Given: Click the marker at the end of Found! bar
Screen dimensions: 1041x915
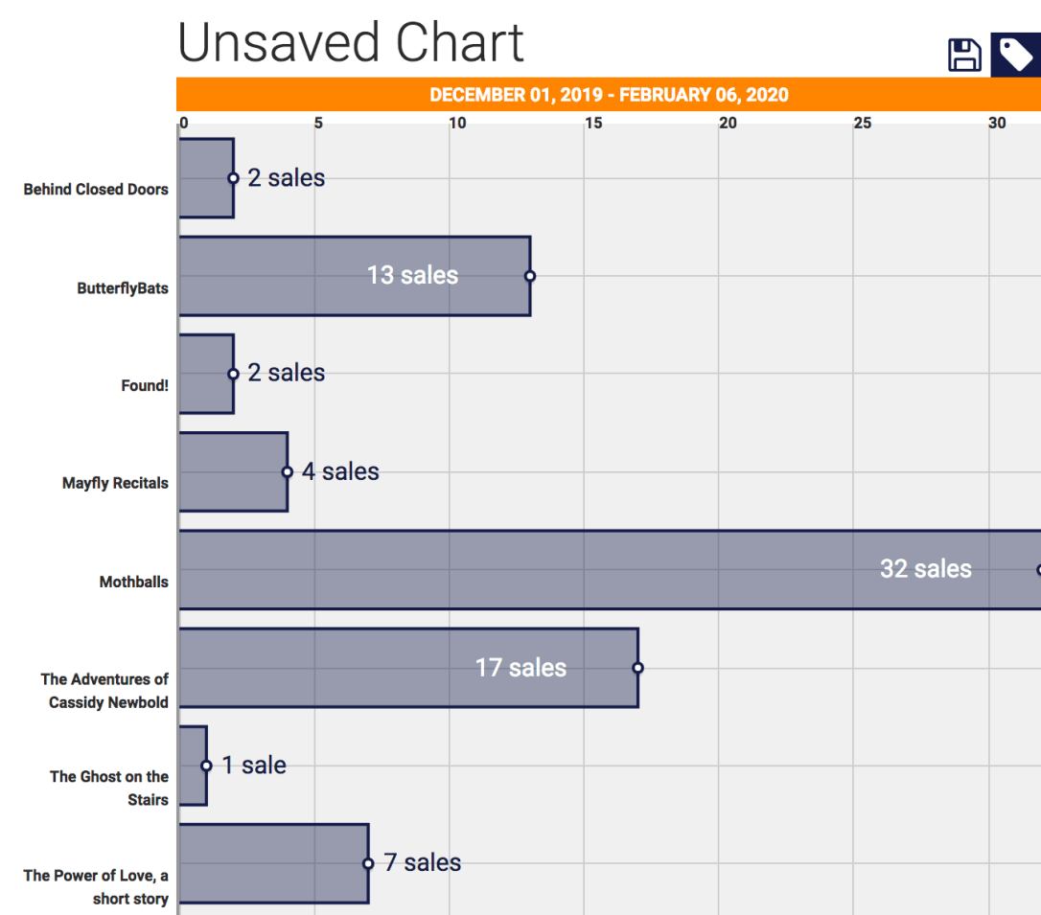Looking at the screenshot, I should 233,374.
